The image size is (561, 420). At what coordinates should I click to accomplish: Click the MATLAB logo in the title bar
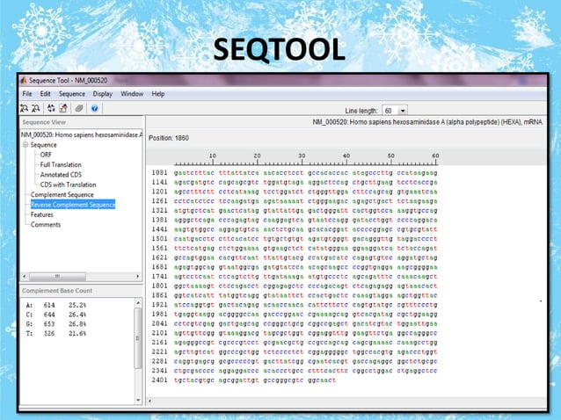tap(24, 81)
